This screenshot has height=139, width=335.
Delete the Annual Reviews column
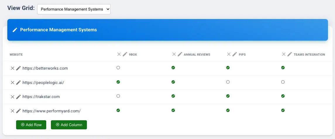point(174,54)
